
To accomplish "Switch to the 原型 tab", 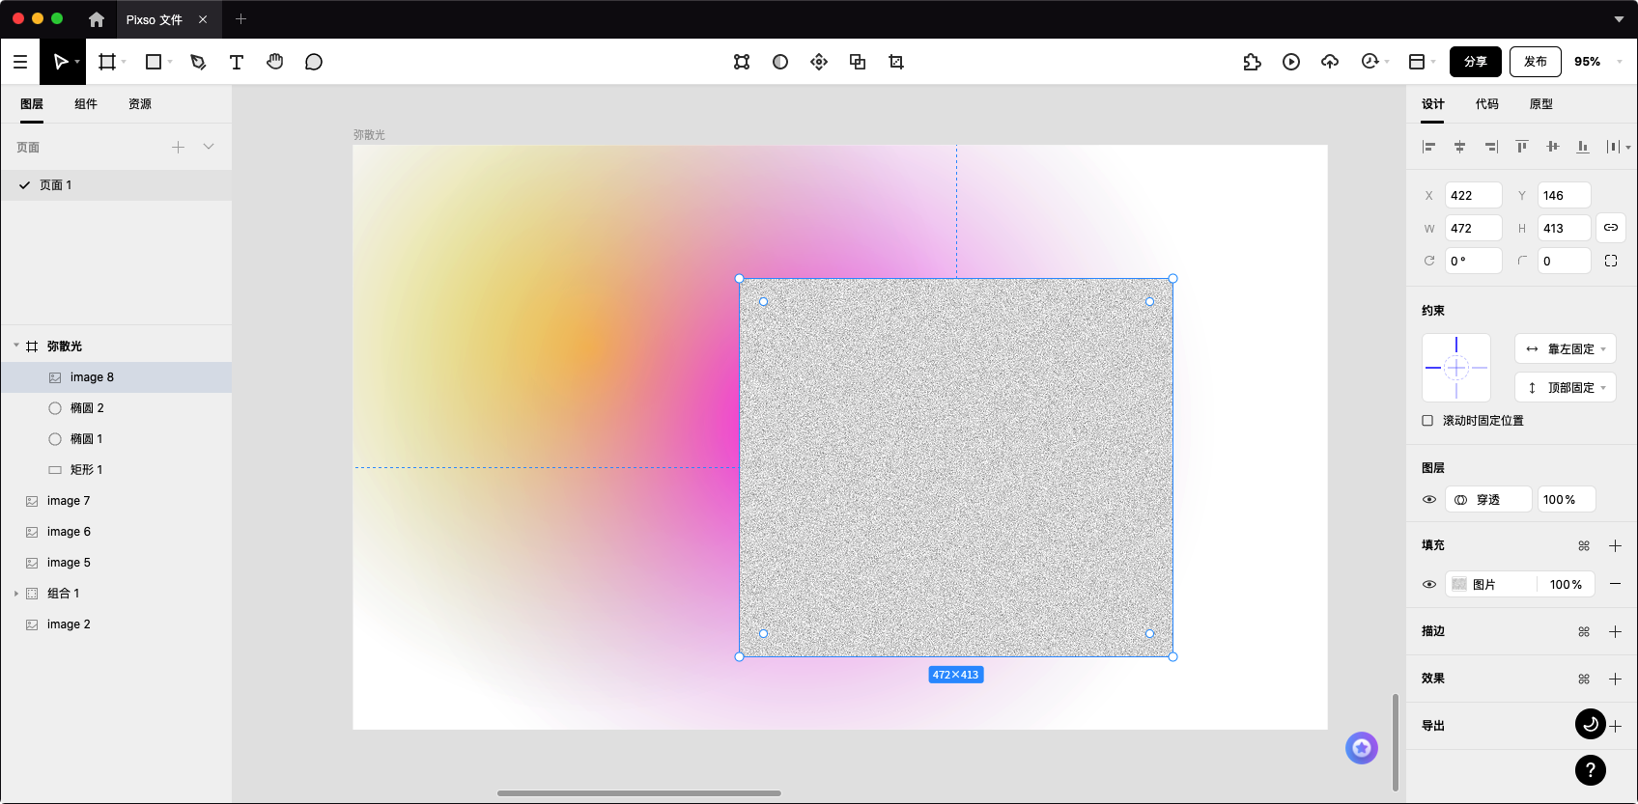I will pyautogui.click(x=1541, y=104).
